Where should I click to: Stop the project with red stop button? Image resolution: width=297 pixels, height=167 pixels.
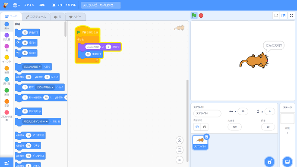pyautogui.click(x=201, y=16)
